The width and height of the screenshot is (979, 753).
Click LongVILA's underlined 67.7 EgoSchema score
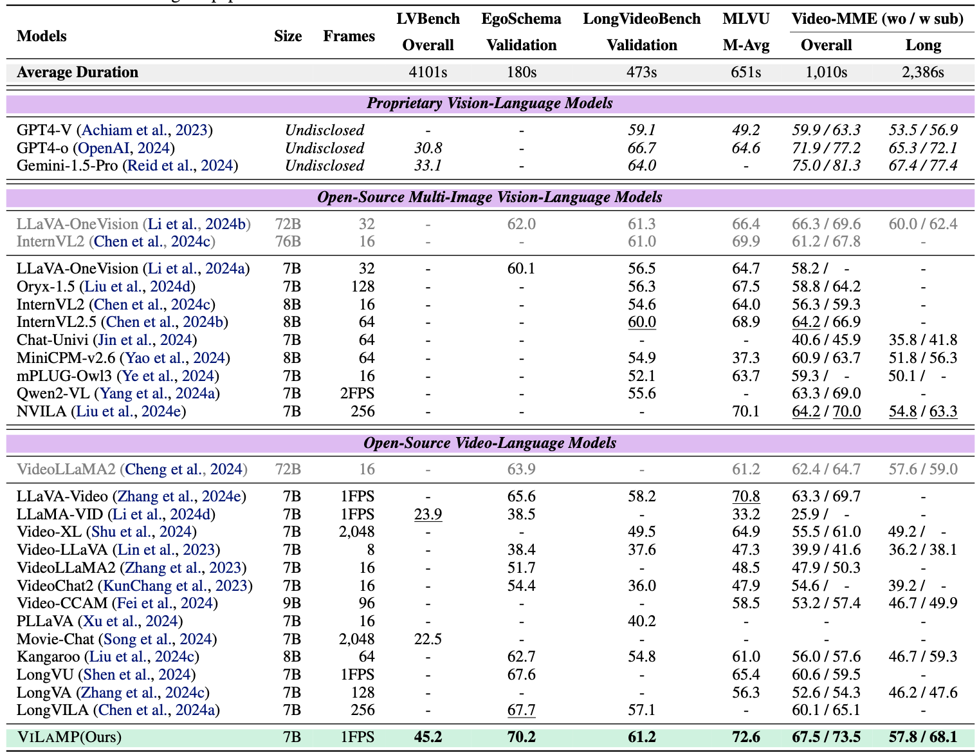[x=522, y=710]
